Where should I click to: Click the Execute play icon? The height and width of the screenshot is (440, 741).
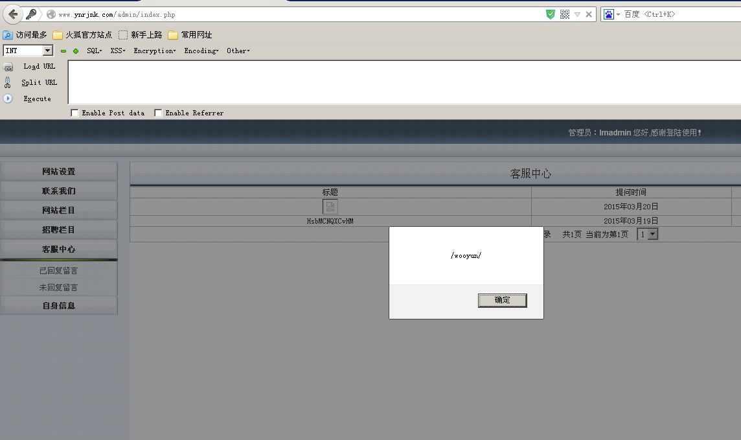tap(8, 98)
